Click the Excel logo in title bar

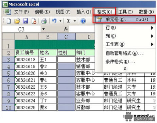(x=5, y=4)
